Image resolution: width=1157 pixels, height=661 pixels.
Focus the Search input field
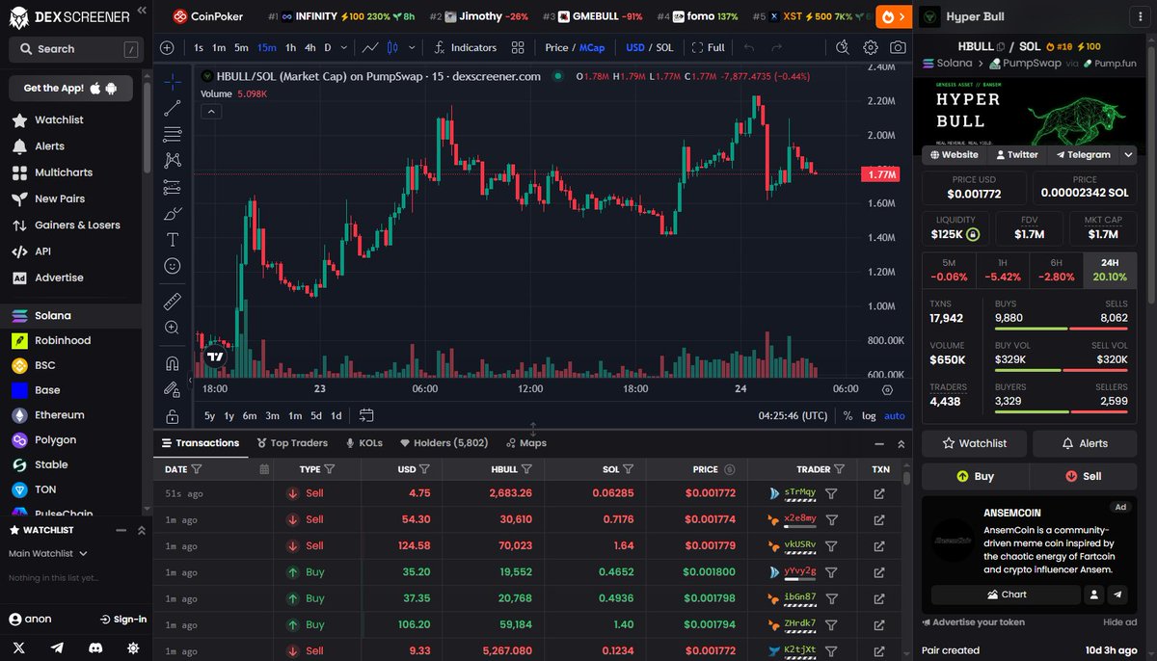click(x=75, y=48)
